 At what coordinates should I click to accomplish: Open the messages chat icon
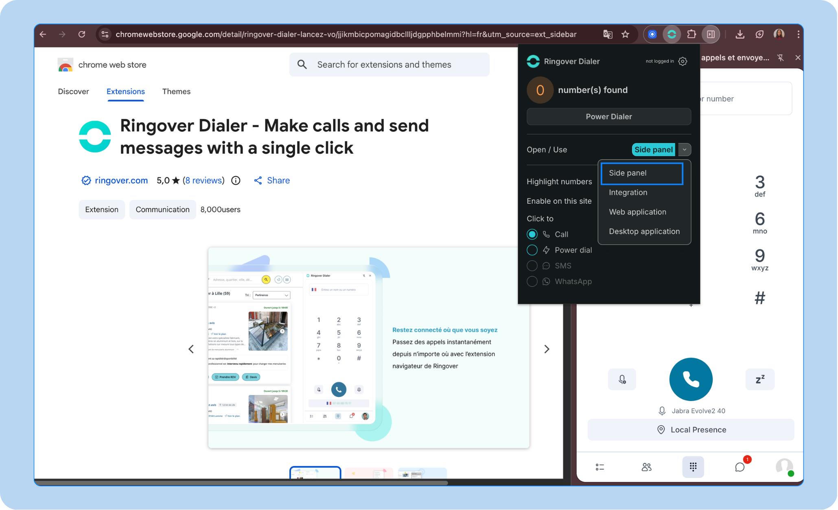[740, 467]
